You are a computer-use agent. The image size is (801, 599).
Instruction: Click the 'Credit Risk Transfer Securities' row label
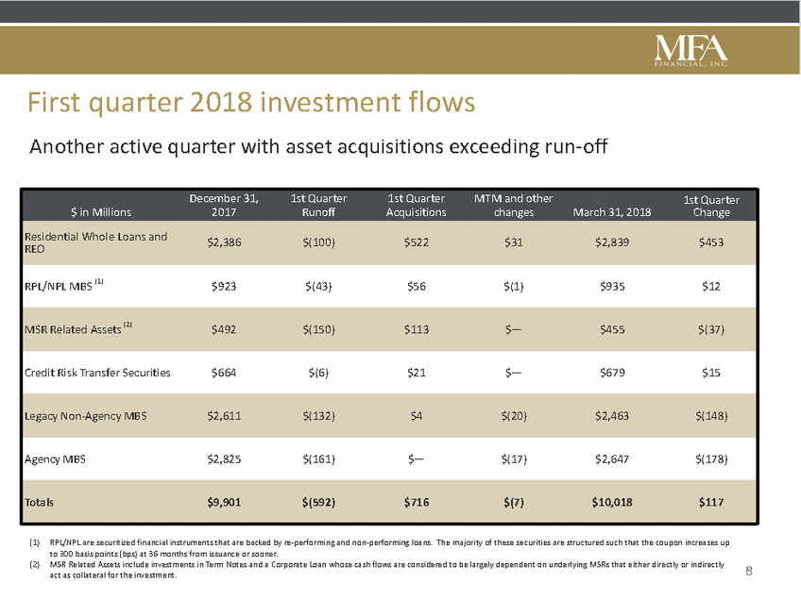(x=97, y=373)
